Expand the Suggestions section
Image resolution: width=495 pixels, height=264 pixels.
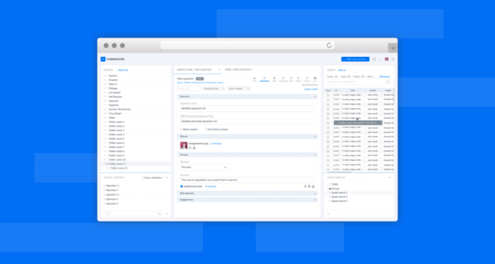314,200
